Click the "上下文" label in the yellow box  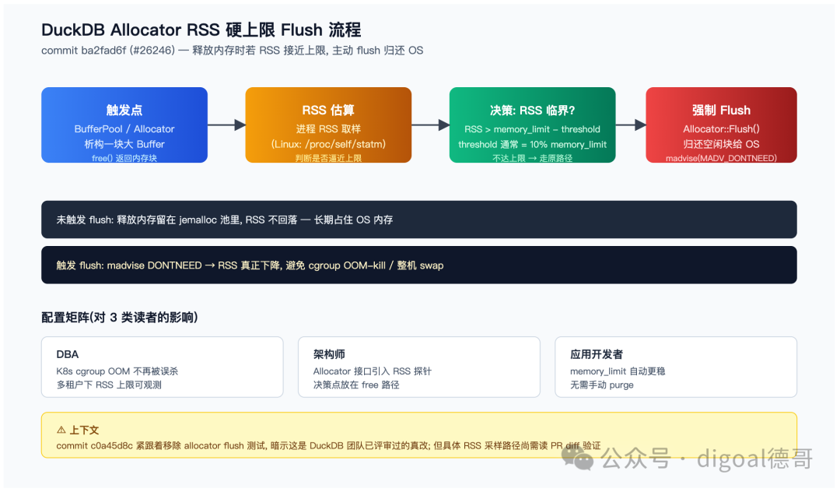pos(84,430)
